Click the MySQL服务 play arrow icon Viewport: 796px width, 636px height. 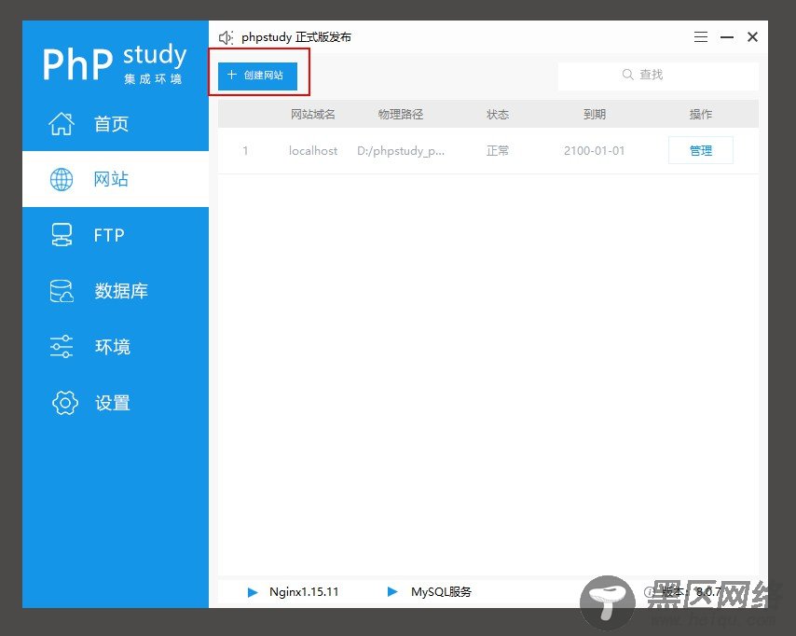click(391, 592)
